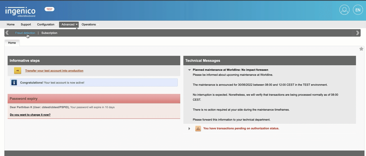The image size is (366, 156).
Task: Click the ingenico logo
Action: tap(20, 11)
